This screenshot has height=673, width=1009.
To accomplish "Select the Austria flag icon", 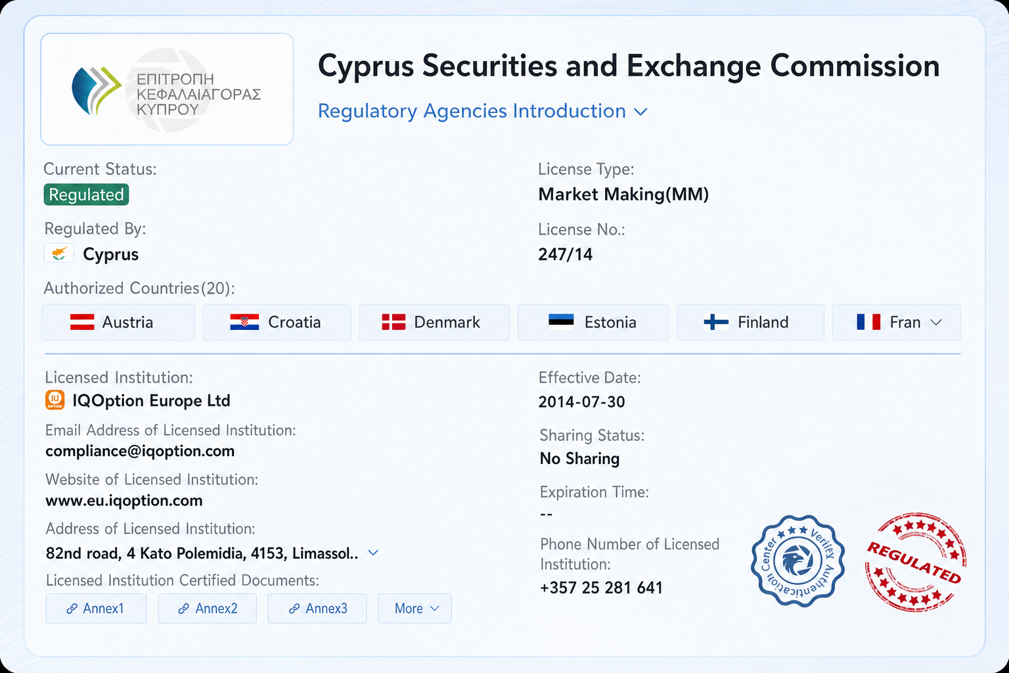I will [82, 322].
